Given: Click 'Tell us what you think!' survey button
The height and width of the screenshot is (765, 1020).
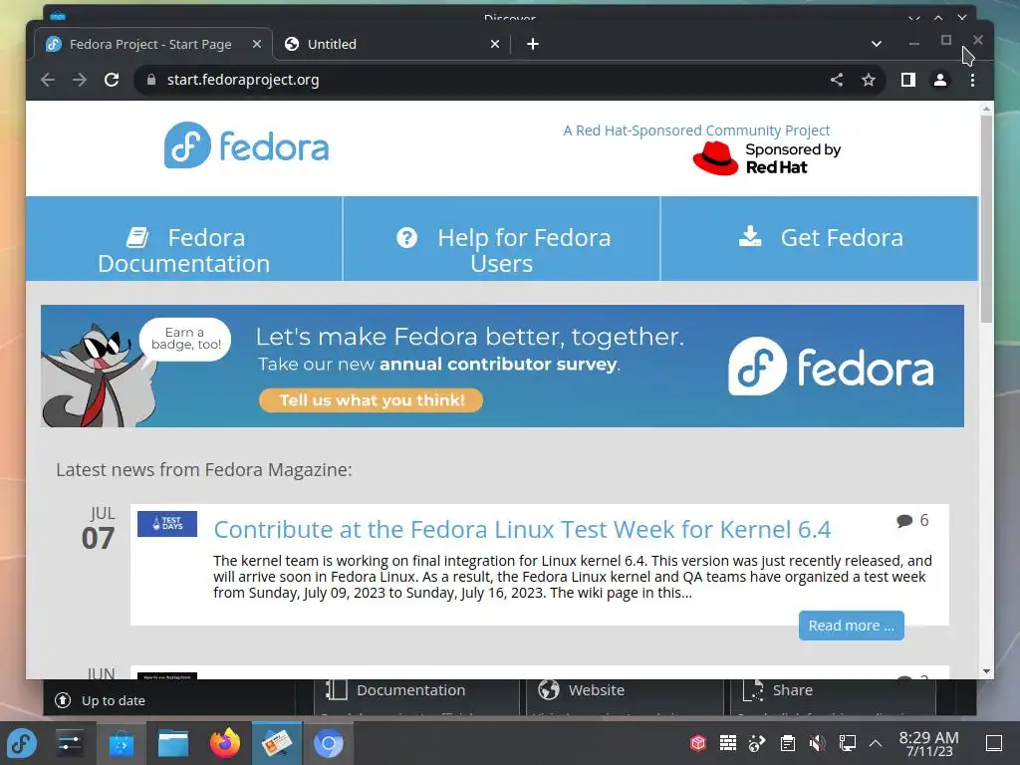Looking at the screenshot, I should point(372,400).
